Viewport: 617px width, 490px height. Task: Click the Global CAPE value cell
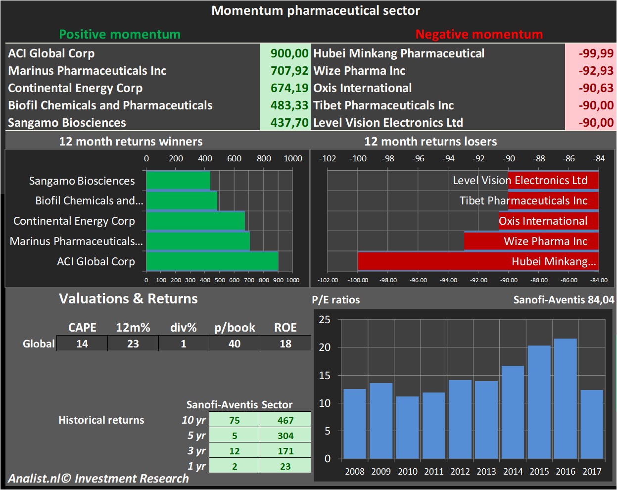pyautogui.click(x=82, y=343)
